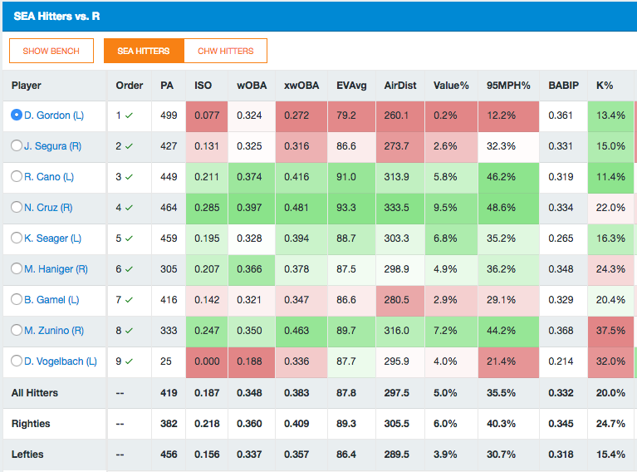Viewport: 637px width, 472px height.
Task: Sort by the ISO column header
Action: coord(203,86)
